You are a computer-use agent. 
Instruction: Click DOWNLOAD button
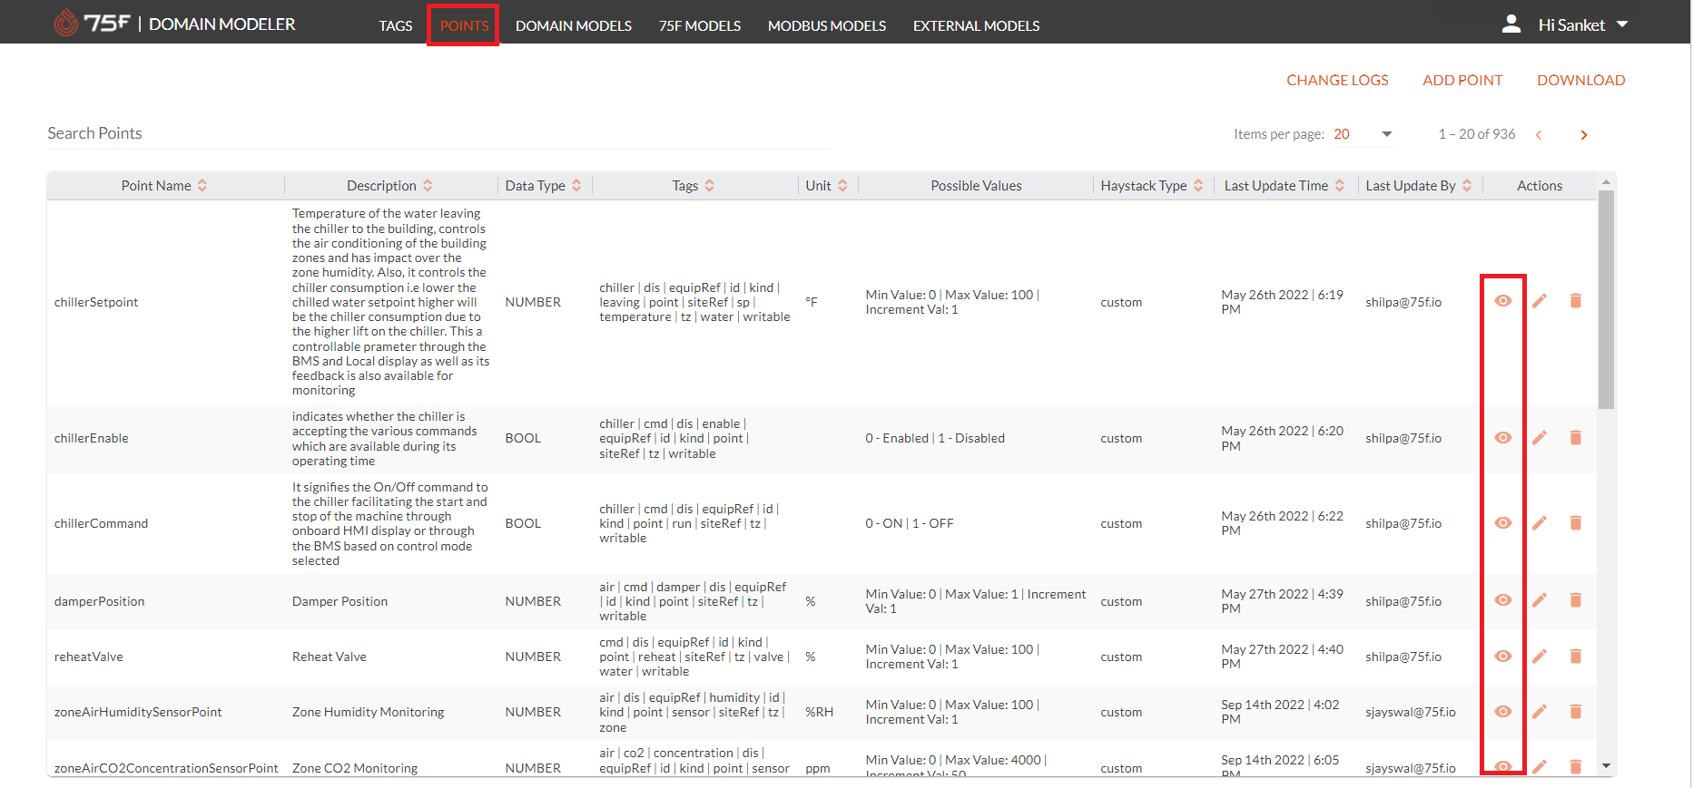click(1581, 81)
